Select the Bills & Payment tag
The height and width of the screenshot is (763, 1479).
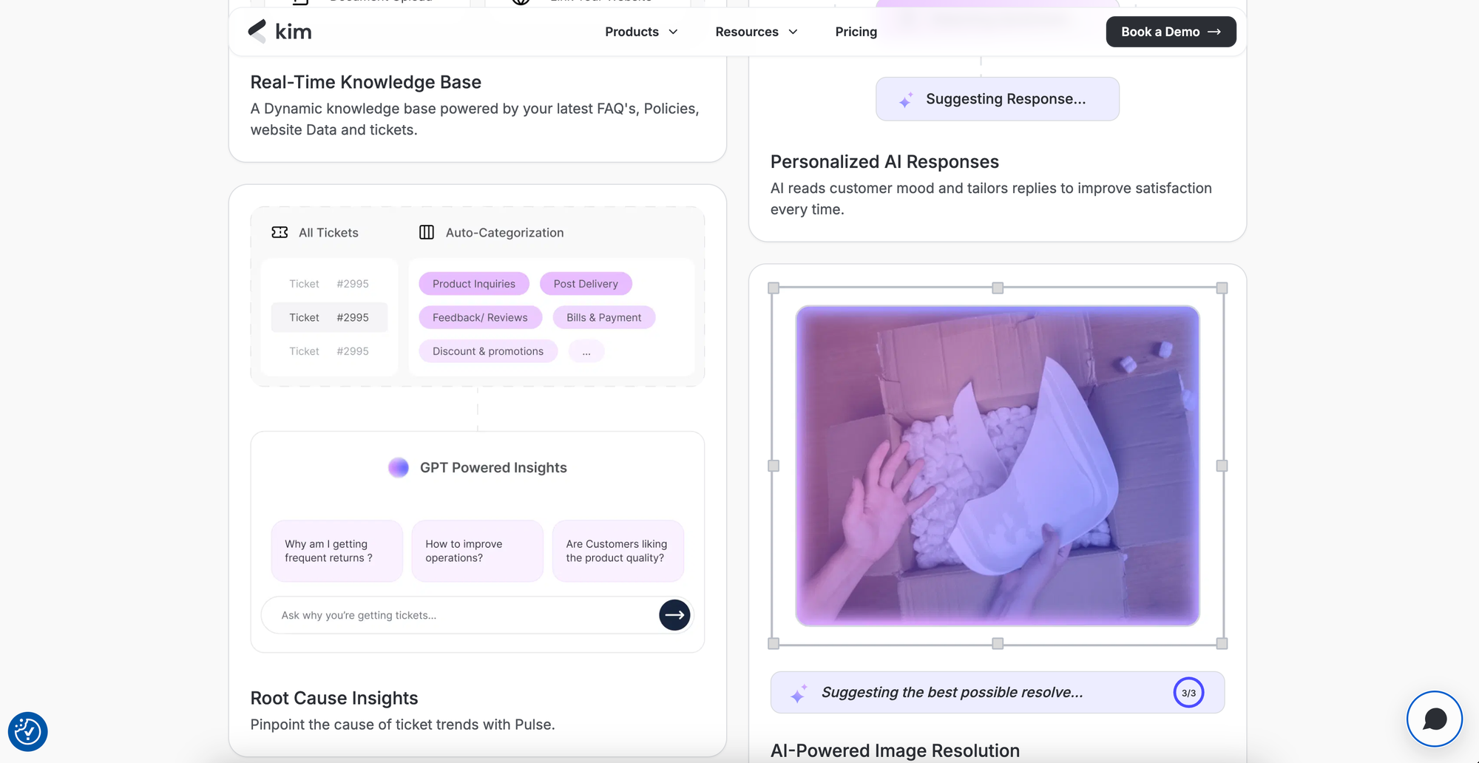tap(603, 318)
